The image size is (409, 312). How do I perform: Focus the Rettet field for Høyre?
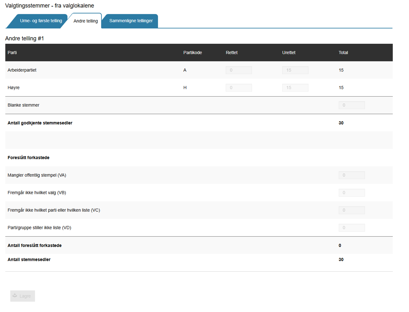click(239, 88)
